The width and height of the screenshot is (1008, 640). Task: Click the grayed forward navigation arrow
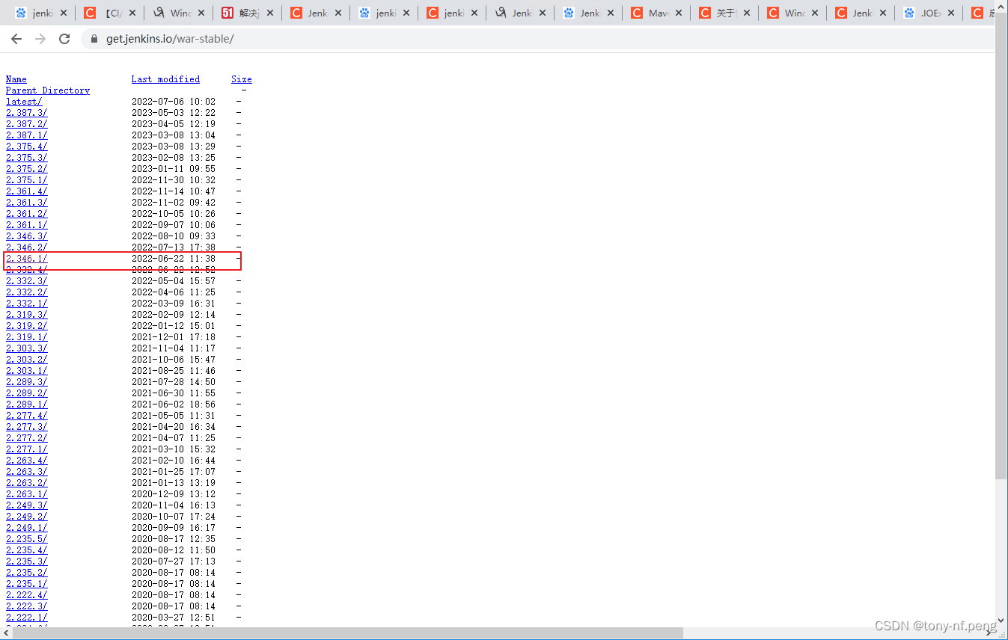[42, 39]
